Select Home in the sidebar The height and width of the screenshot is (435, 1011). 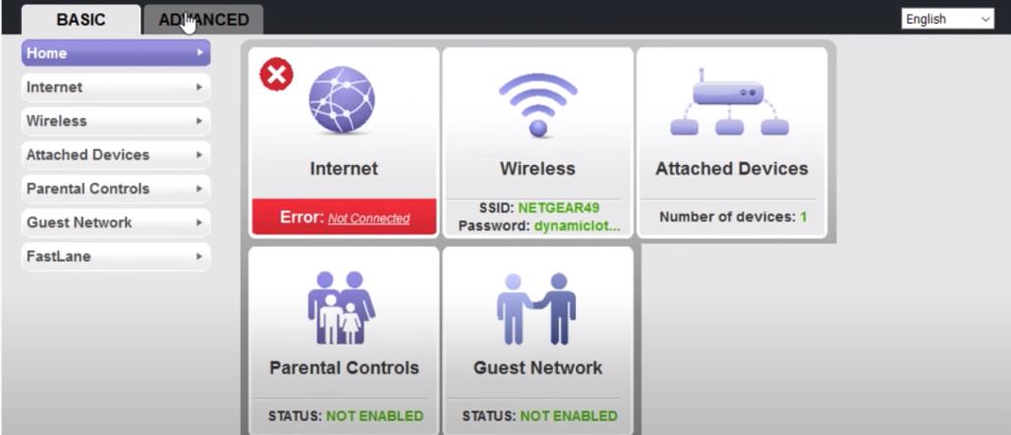[x=116, y=53]
